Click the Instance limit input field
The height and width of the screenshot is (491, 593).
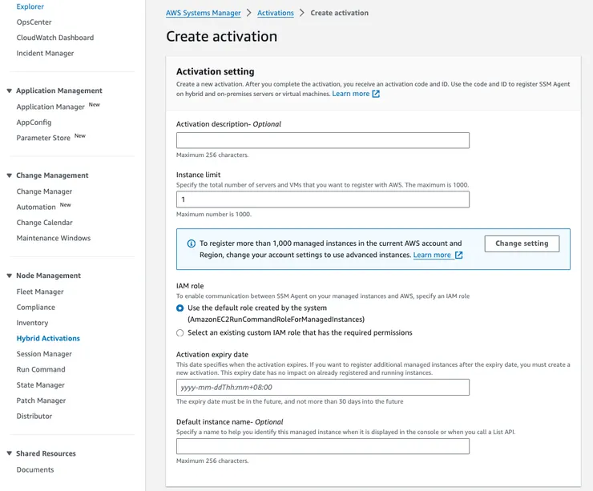(x=322, y=199)
